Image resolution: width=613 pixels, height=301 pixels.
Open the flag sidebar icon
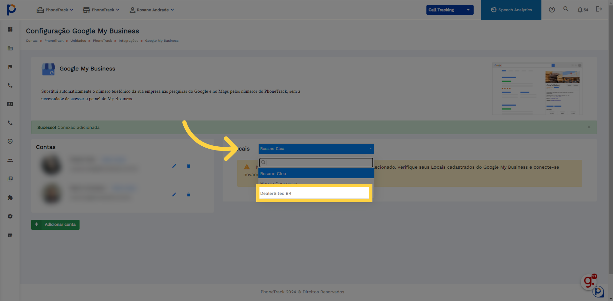pyautogui.click(x=10, y=67)
